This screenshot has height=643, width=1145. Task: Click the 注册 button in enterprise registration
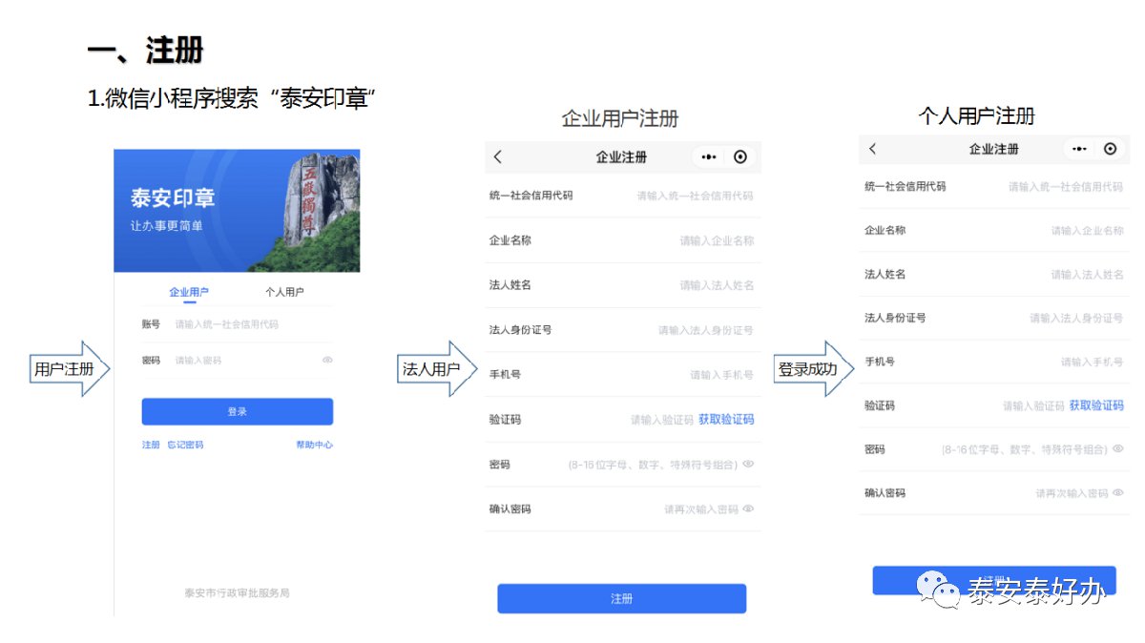pos(621,598)
